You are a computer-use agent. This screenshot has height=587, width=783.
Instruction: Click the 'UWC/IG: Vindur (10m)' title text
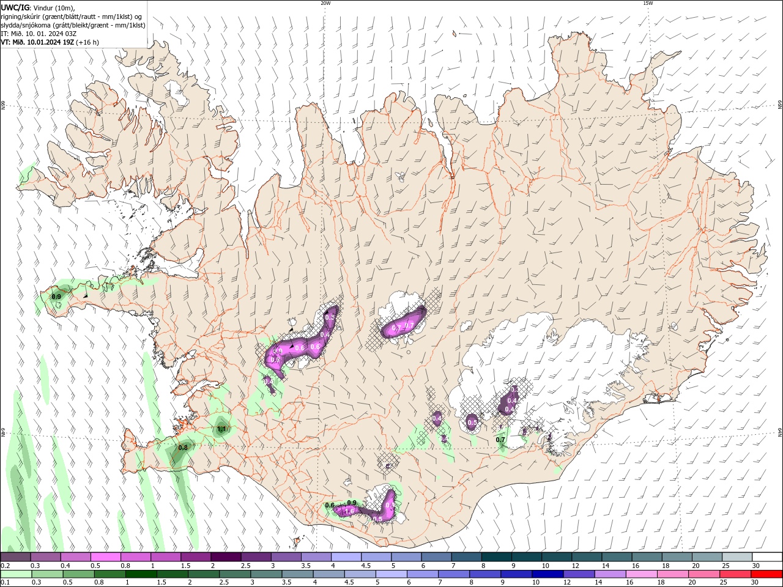[x=38, y=7]
